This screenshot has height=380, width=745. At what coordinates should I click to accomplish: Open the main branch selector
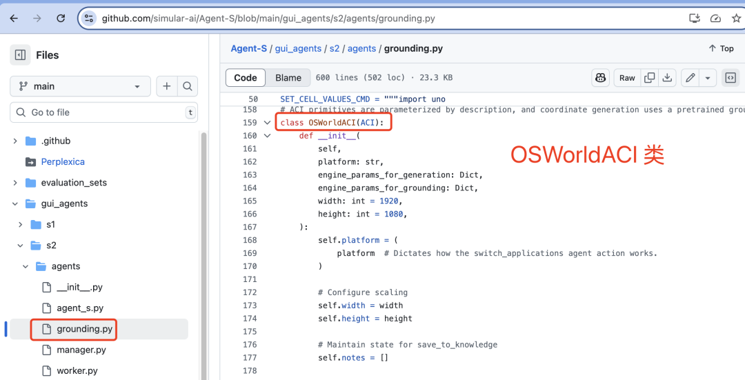pos(80,86)
